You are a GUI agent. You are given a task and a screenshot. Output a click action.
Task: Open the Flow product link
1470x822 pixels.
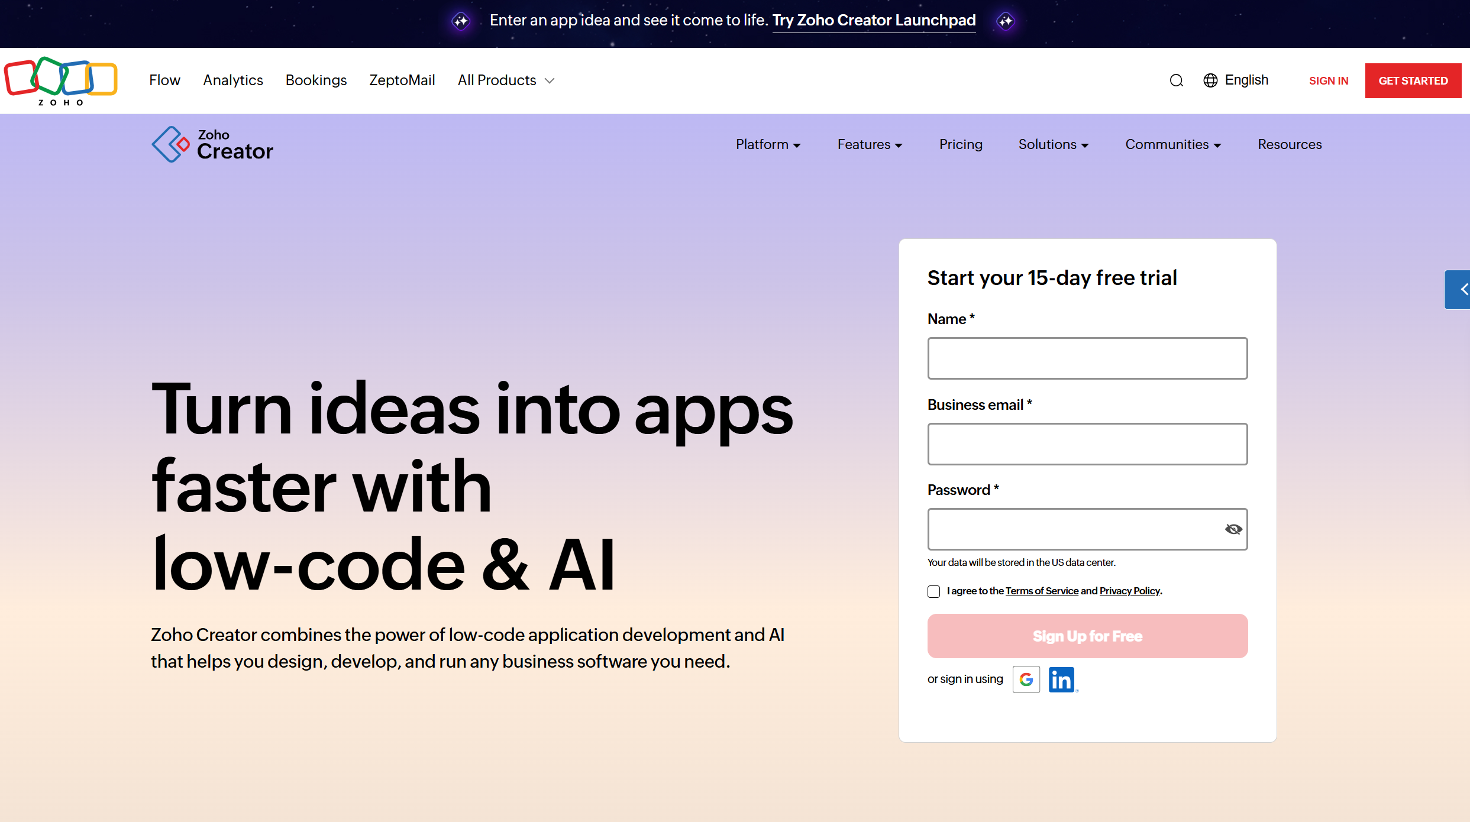click(164, 80)
